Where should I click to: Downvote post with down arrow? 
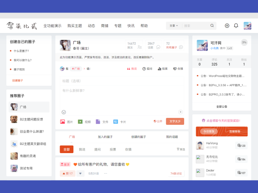click(x=80, y=173)
